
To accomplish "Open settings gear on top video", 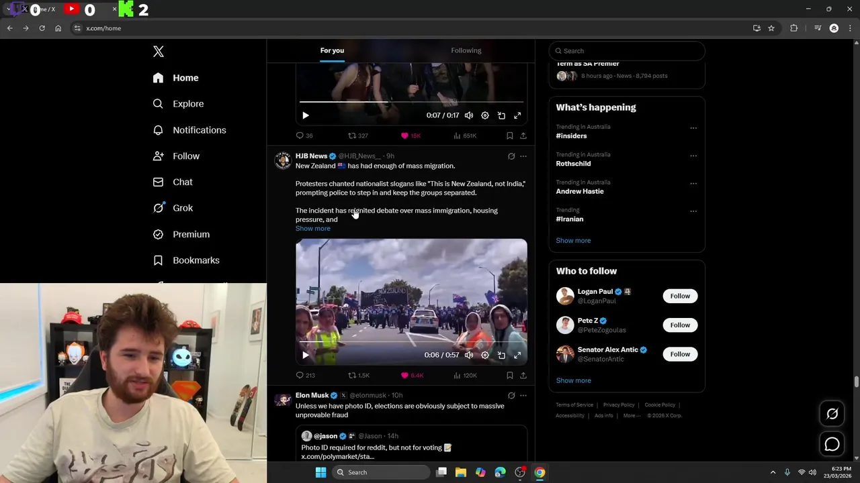I will [485, 115].
